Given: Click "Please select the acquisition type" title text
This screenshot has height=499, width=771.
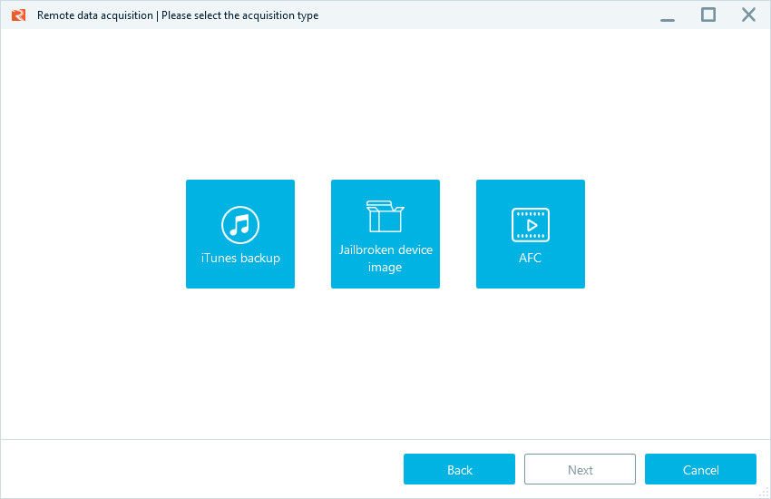Looking at the screenshot, I should click(239, 15).
